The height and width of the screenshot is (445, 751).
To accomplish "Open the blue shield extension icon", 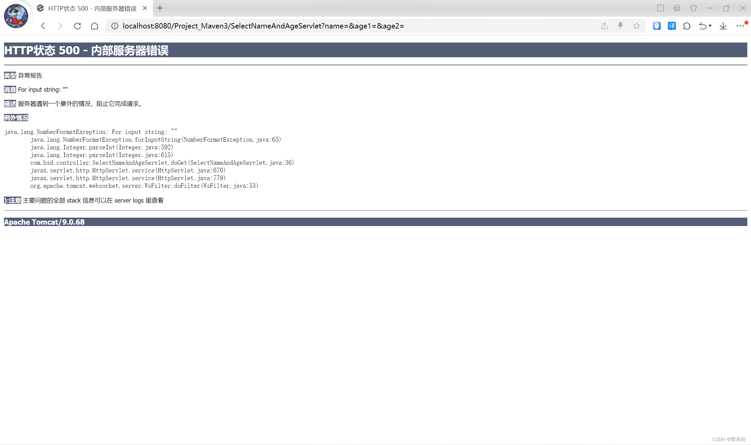I will [657, 26].
